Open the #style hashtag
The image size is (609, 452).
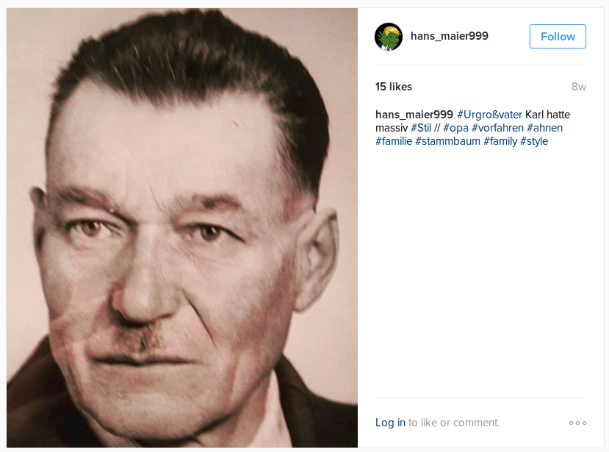[534, 141]
